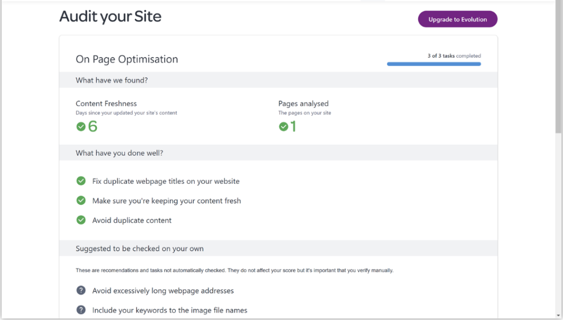This screenshot has width=563, height=320.
Task: Open help icon for long webpage addresses suggestion
Action: coord(81,290)
